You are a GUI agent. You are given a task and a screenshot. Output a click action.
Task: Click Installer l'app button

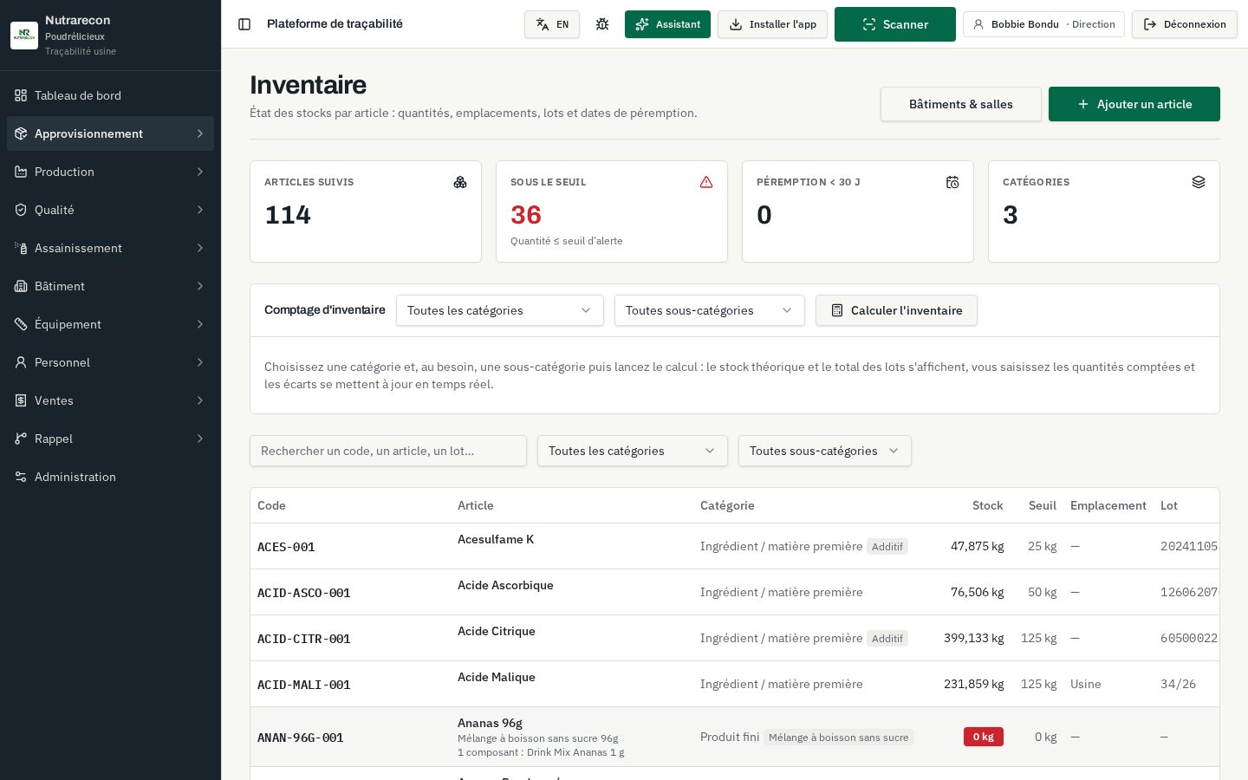pos(772,24)
